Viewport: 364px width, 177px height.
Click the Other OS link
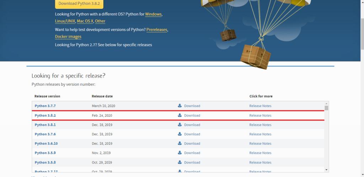click(100, 21)
